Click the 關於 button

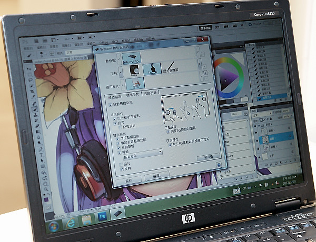[x=129, y=180]
